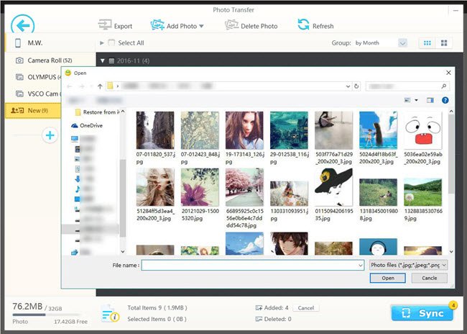Select the 503f776a71d29 image file
The height and width of the screenshot is (334, 467).
(x=334, y=138)
